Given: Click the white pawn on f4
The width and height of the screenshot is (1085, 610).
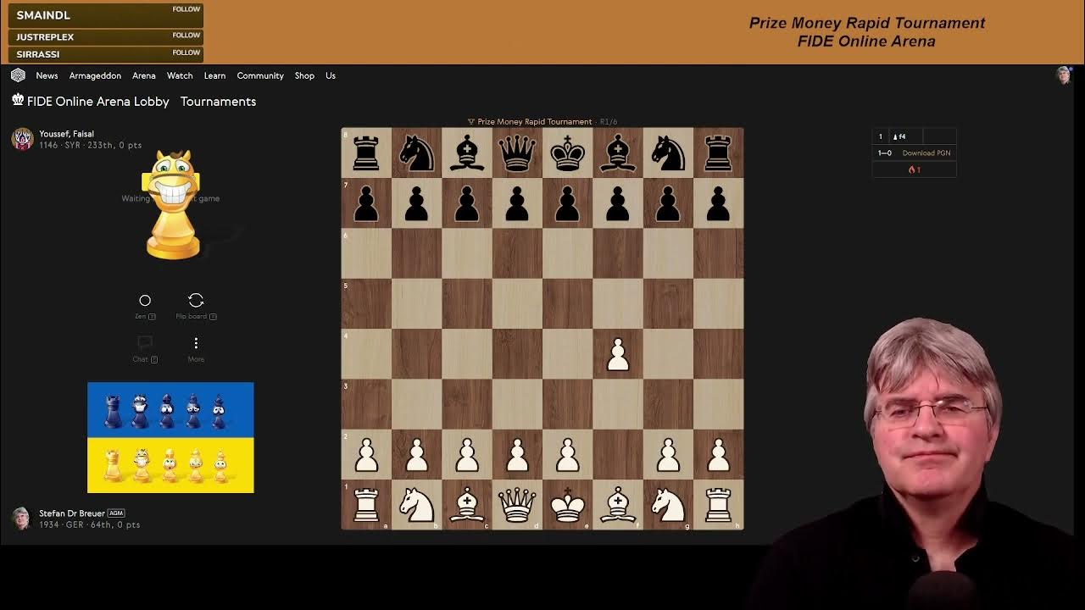Looking at the screenshot, I should pyautogui.click(x=618, y=354).
